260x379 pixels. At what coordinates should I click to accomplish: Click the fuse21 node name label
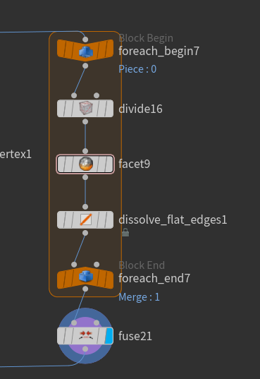[x=135, y=336]
